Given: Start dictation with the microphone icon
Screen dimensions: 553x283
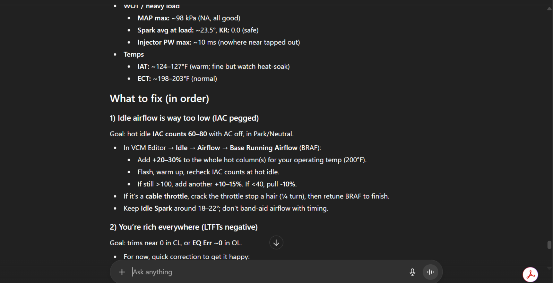Looking at the screenshot, I should click(x=412, y=272).
